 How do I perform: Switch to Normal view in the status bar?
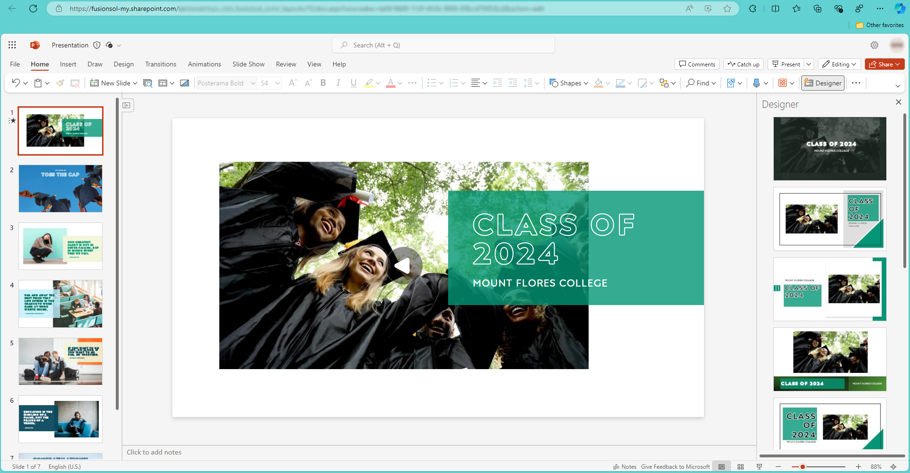tap(722, 467)
